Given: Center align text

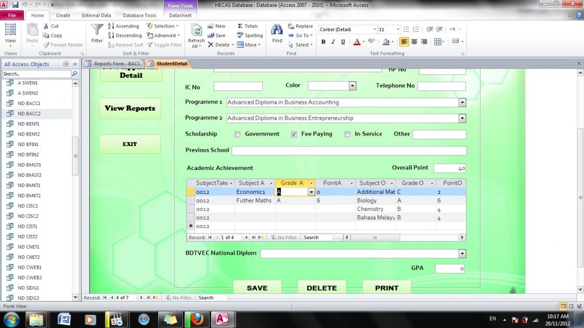Looking at the screenshot, I should [x=414, y=42].
